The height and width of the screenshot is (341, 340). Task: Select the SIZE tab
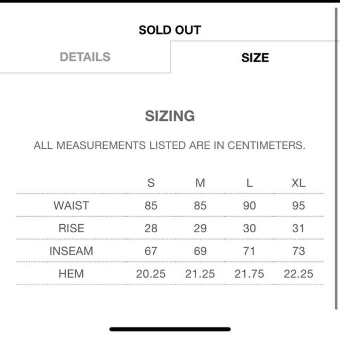click(255, 58)
